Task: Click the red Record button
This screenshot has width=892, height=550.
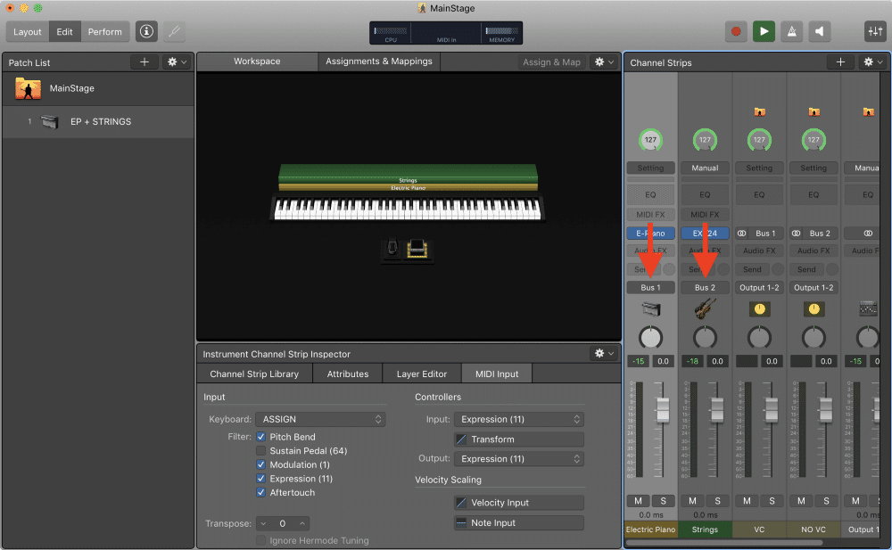Action: point(736,31)
